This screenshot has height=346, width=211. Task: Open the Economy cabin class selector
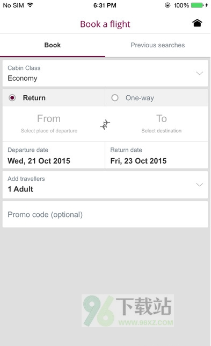105,73
